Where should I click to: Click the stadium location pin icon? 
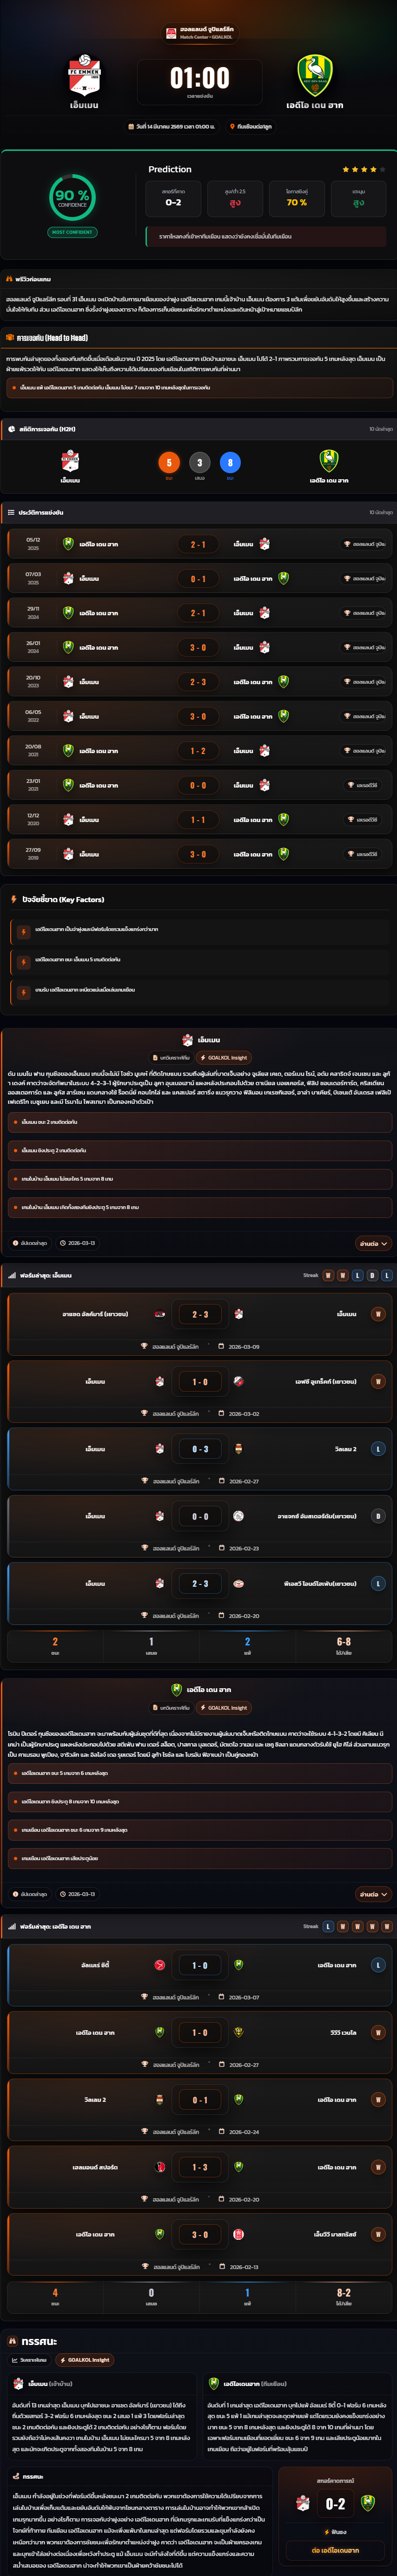[x=232, y=127]
